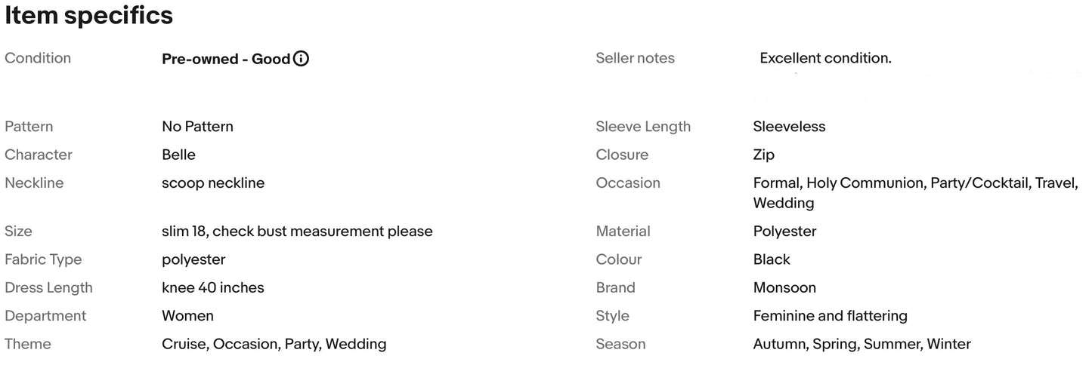Select the 'Pre-owned - Good' condition text

point(226,59)
